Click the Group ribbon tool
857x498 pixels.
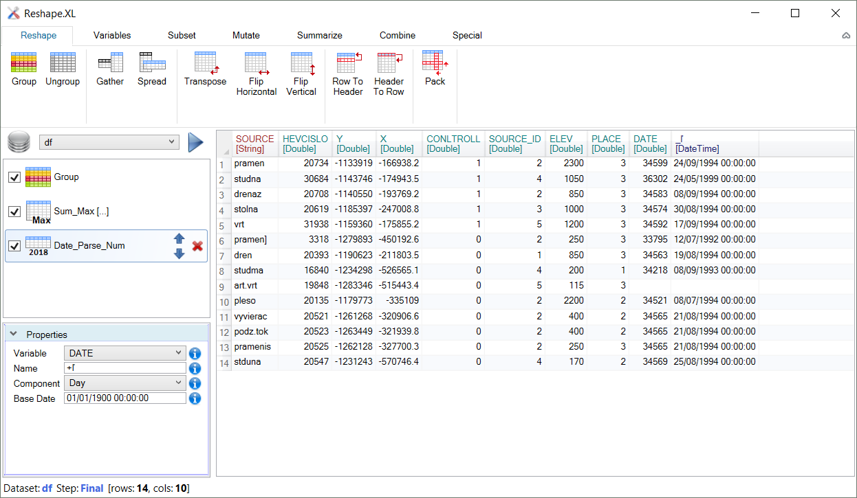[x=24, y=69]
